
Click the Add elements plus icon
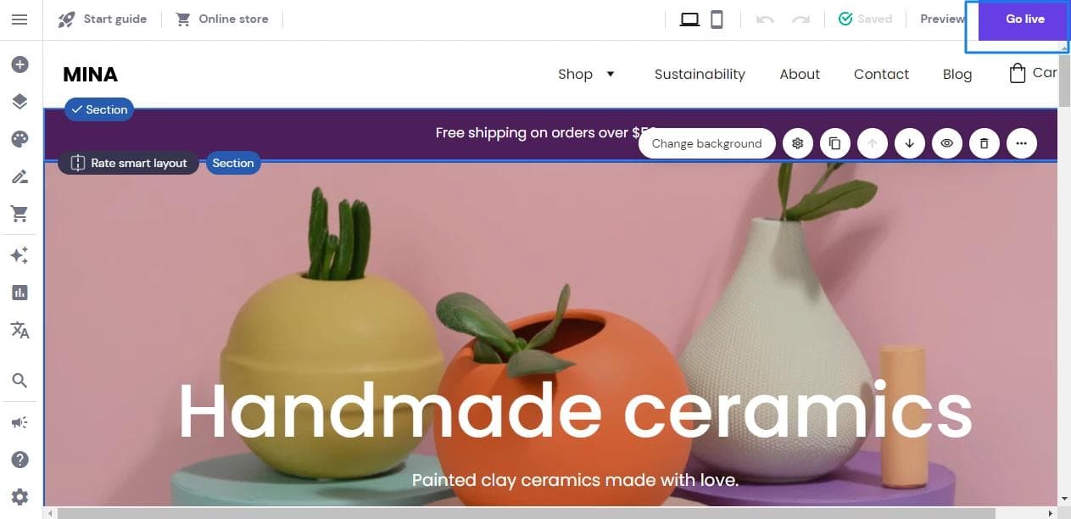click(20, 64)
